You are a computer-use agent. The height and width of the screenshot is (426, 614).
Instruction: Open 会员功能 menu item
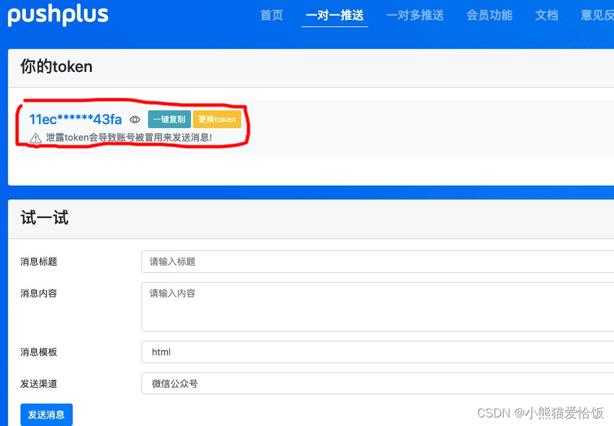pos(490,15)
